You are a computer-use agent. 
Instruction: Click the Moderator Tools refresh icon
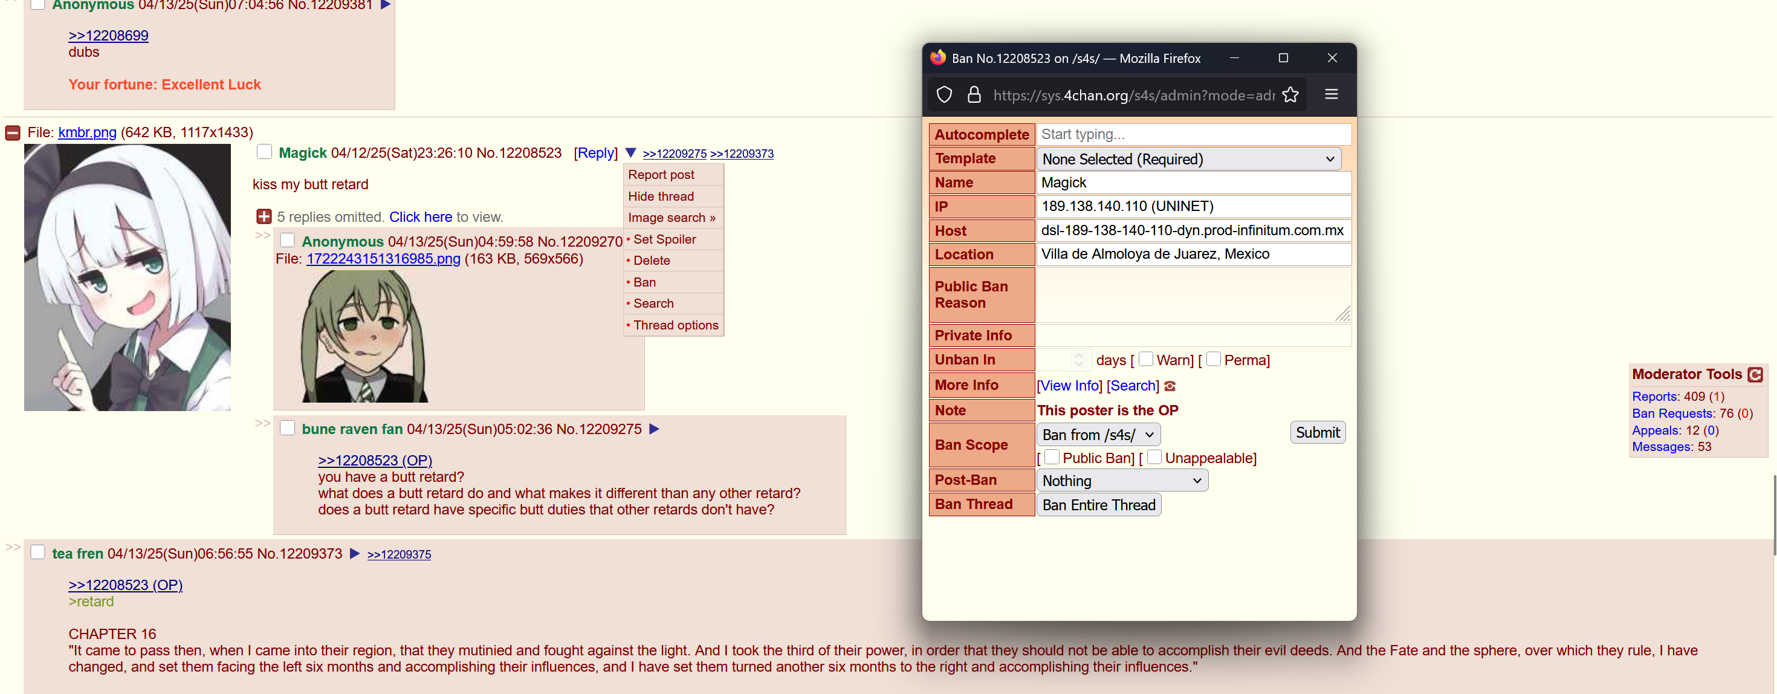1755,375
